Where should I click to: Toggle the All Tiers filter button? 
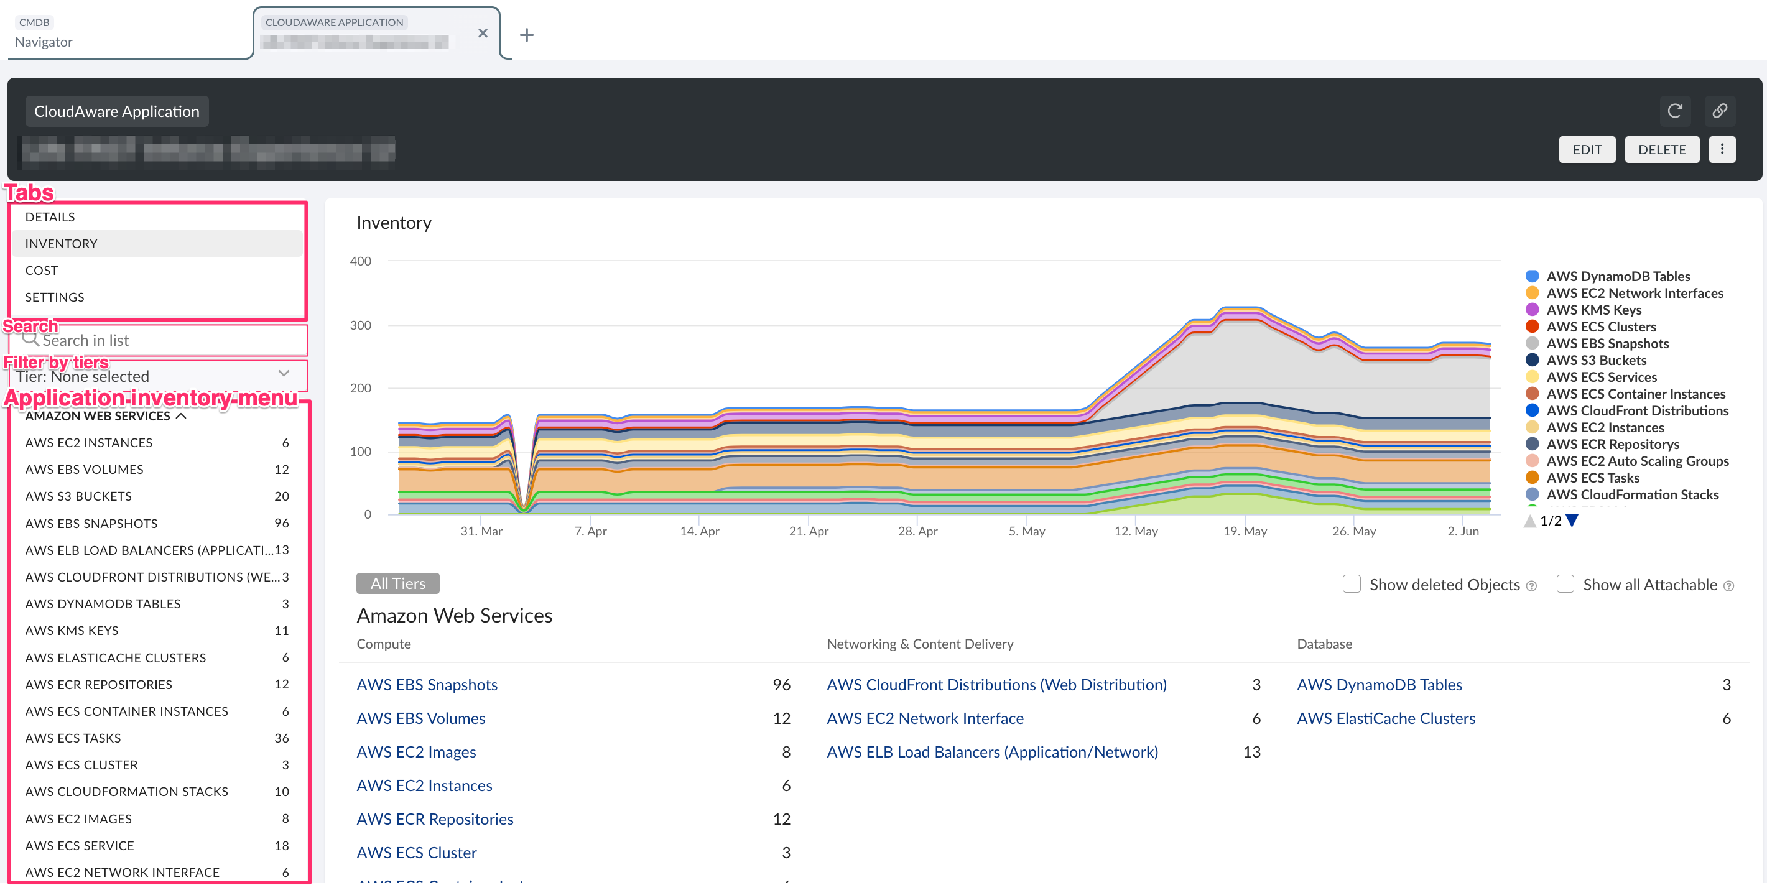397,583
